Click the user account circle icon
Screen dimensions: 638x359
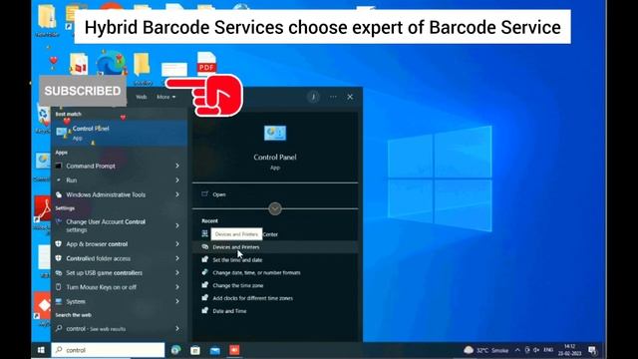tap(313, 97)
